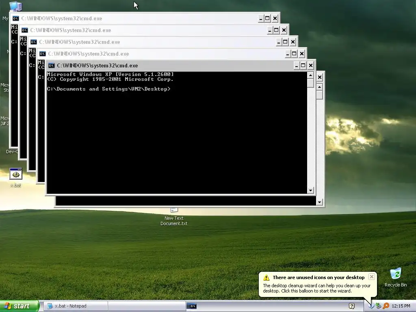
Task: Click the VM2\Desktop command prompt line
Action: (x=108, y=89)
